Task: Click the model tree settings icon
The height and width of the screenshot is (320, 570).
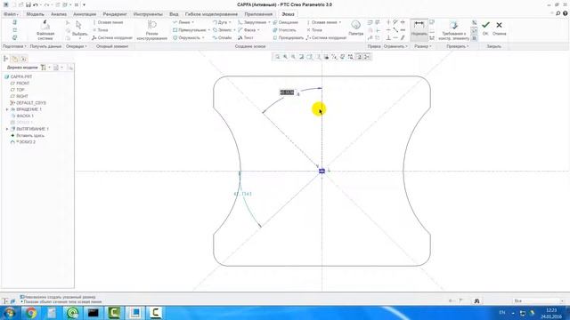Action: point(44,68)
